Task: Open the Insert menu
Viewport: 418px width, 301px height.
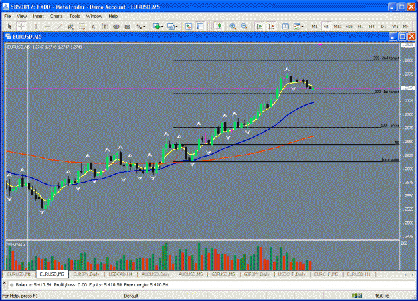Action: pos(38,16)
